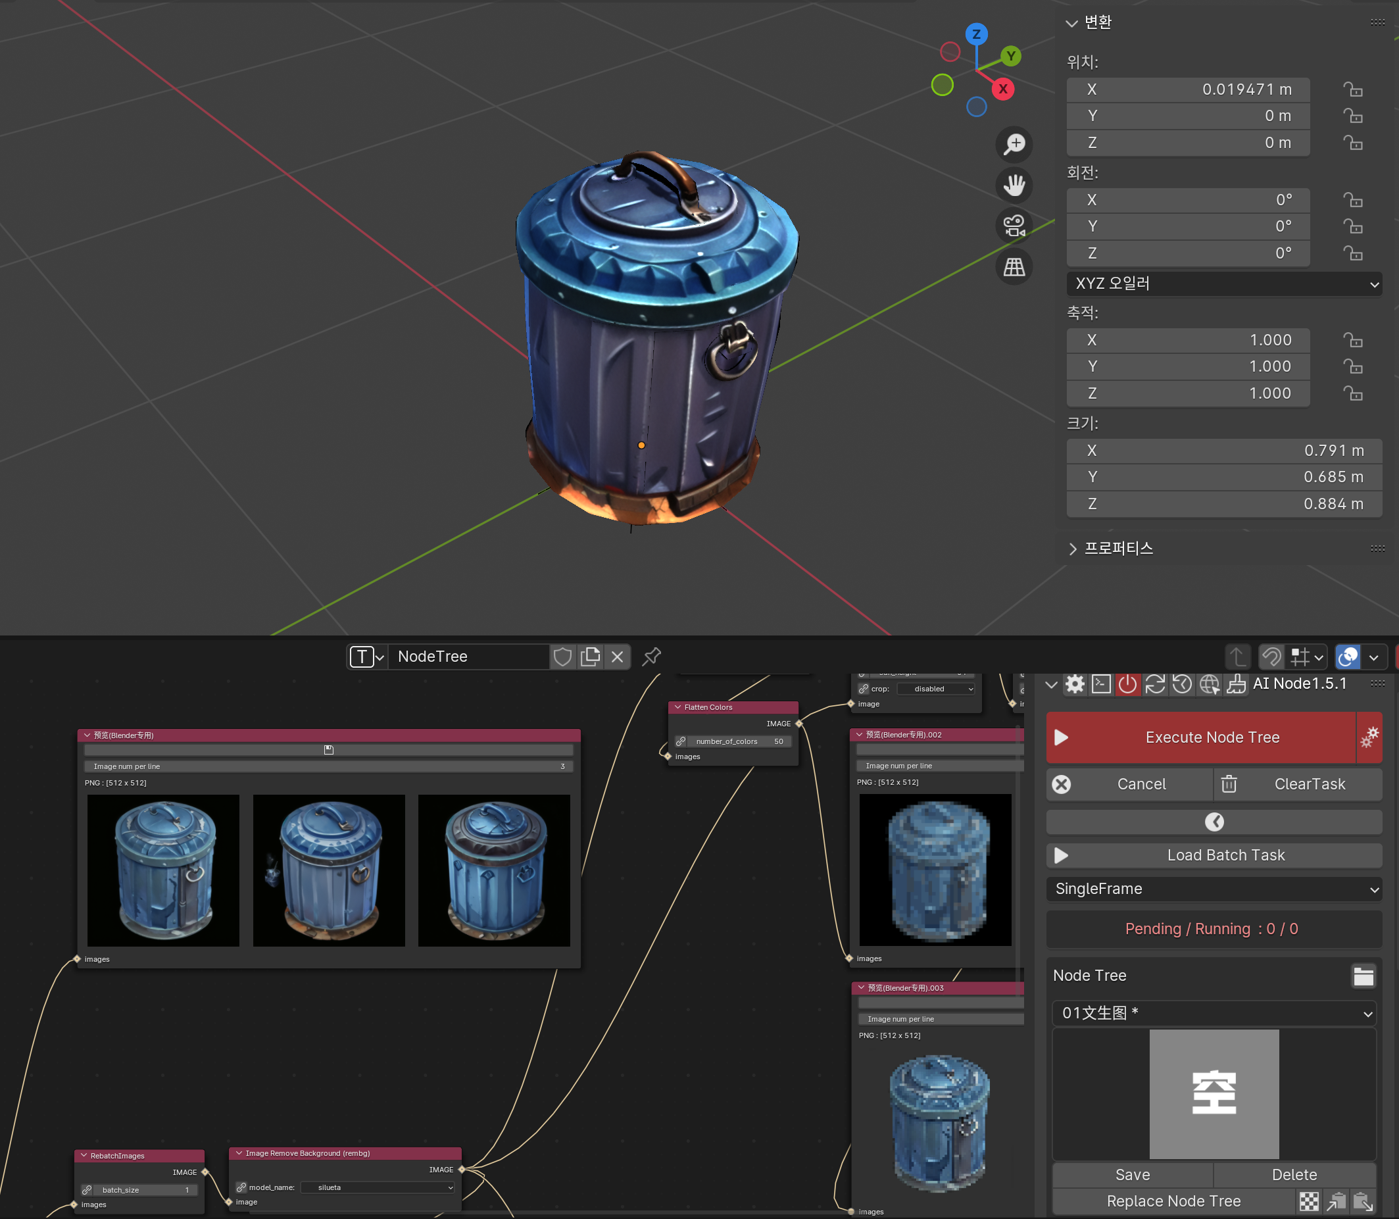Viewport: 1399px width, 1219px height.
Task: Toggle the magnet snap button in node editor
Action: (x=1271, y=657)
